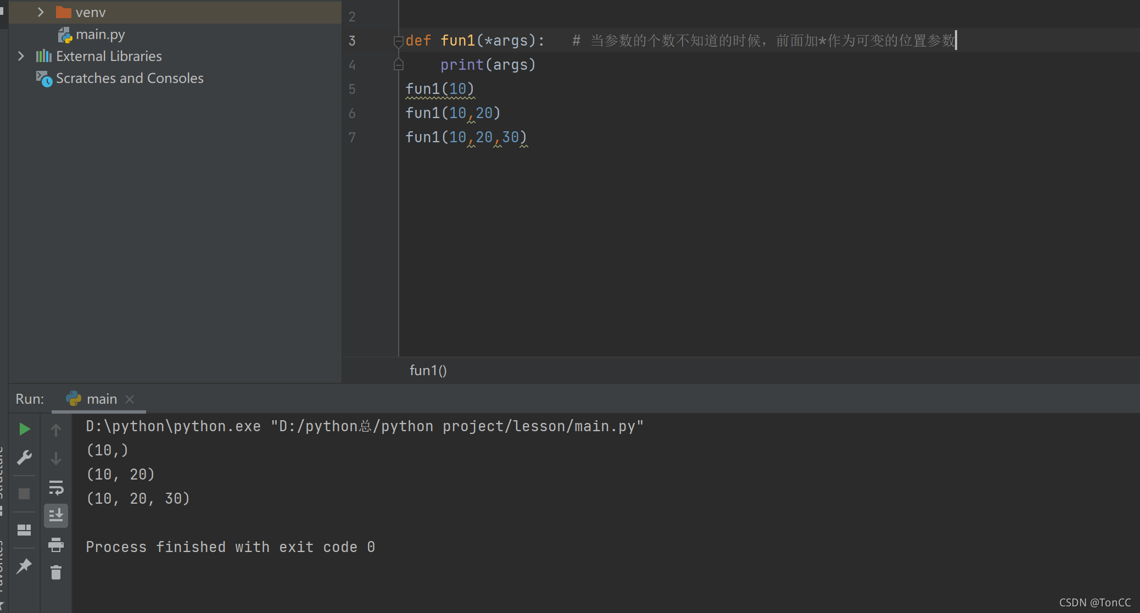Jump up the stack trace with up arrow

coord(55,430)
